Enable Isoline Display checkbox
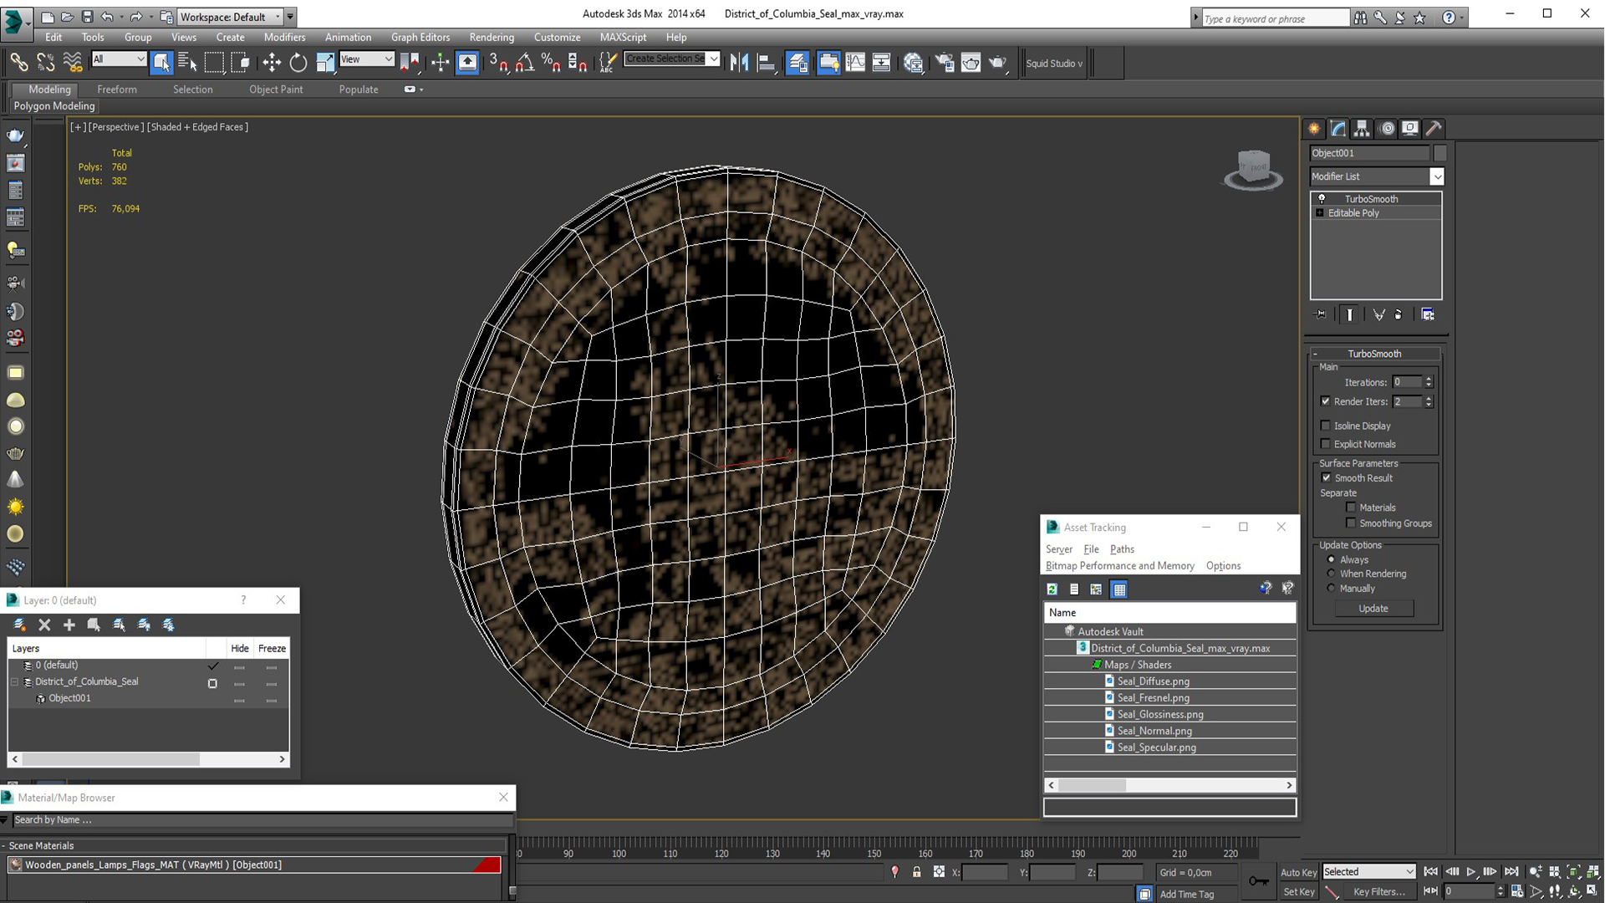This screenshot has width=1605, height=903. (1325, 426)
